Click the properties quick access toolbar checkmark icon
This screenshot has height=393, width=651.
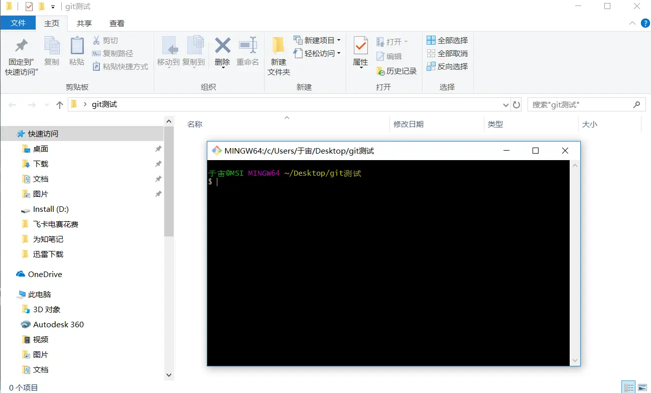(29, 7)
